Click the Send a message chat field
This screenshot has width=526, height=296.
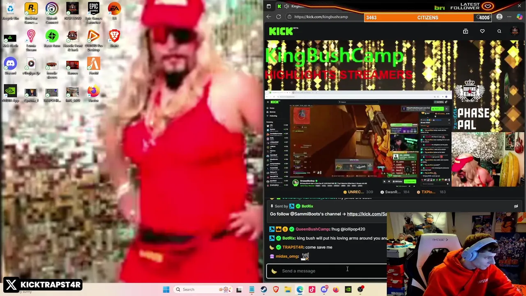click(327, 271)
